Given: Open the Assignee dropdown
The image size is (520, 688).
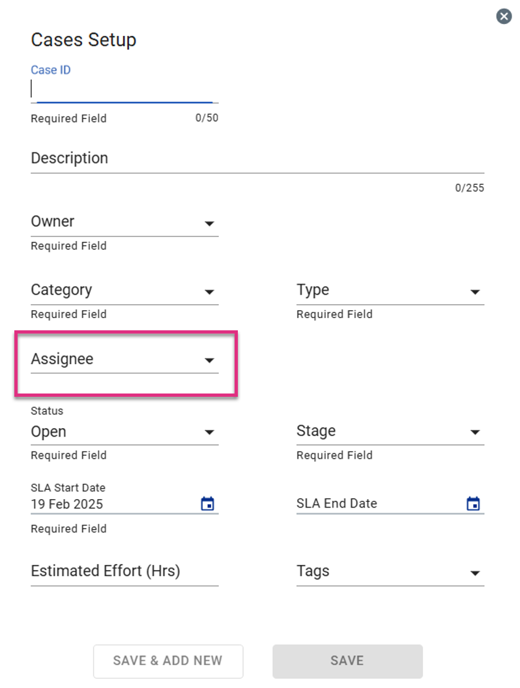Looking at the screenshot, I should click(x=124, y=360).
